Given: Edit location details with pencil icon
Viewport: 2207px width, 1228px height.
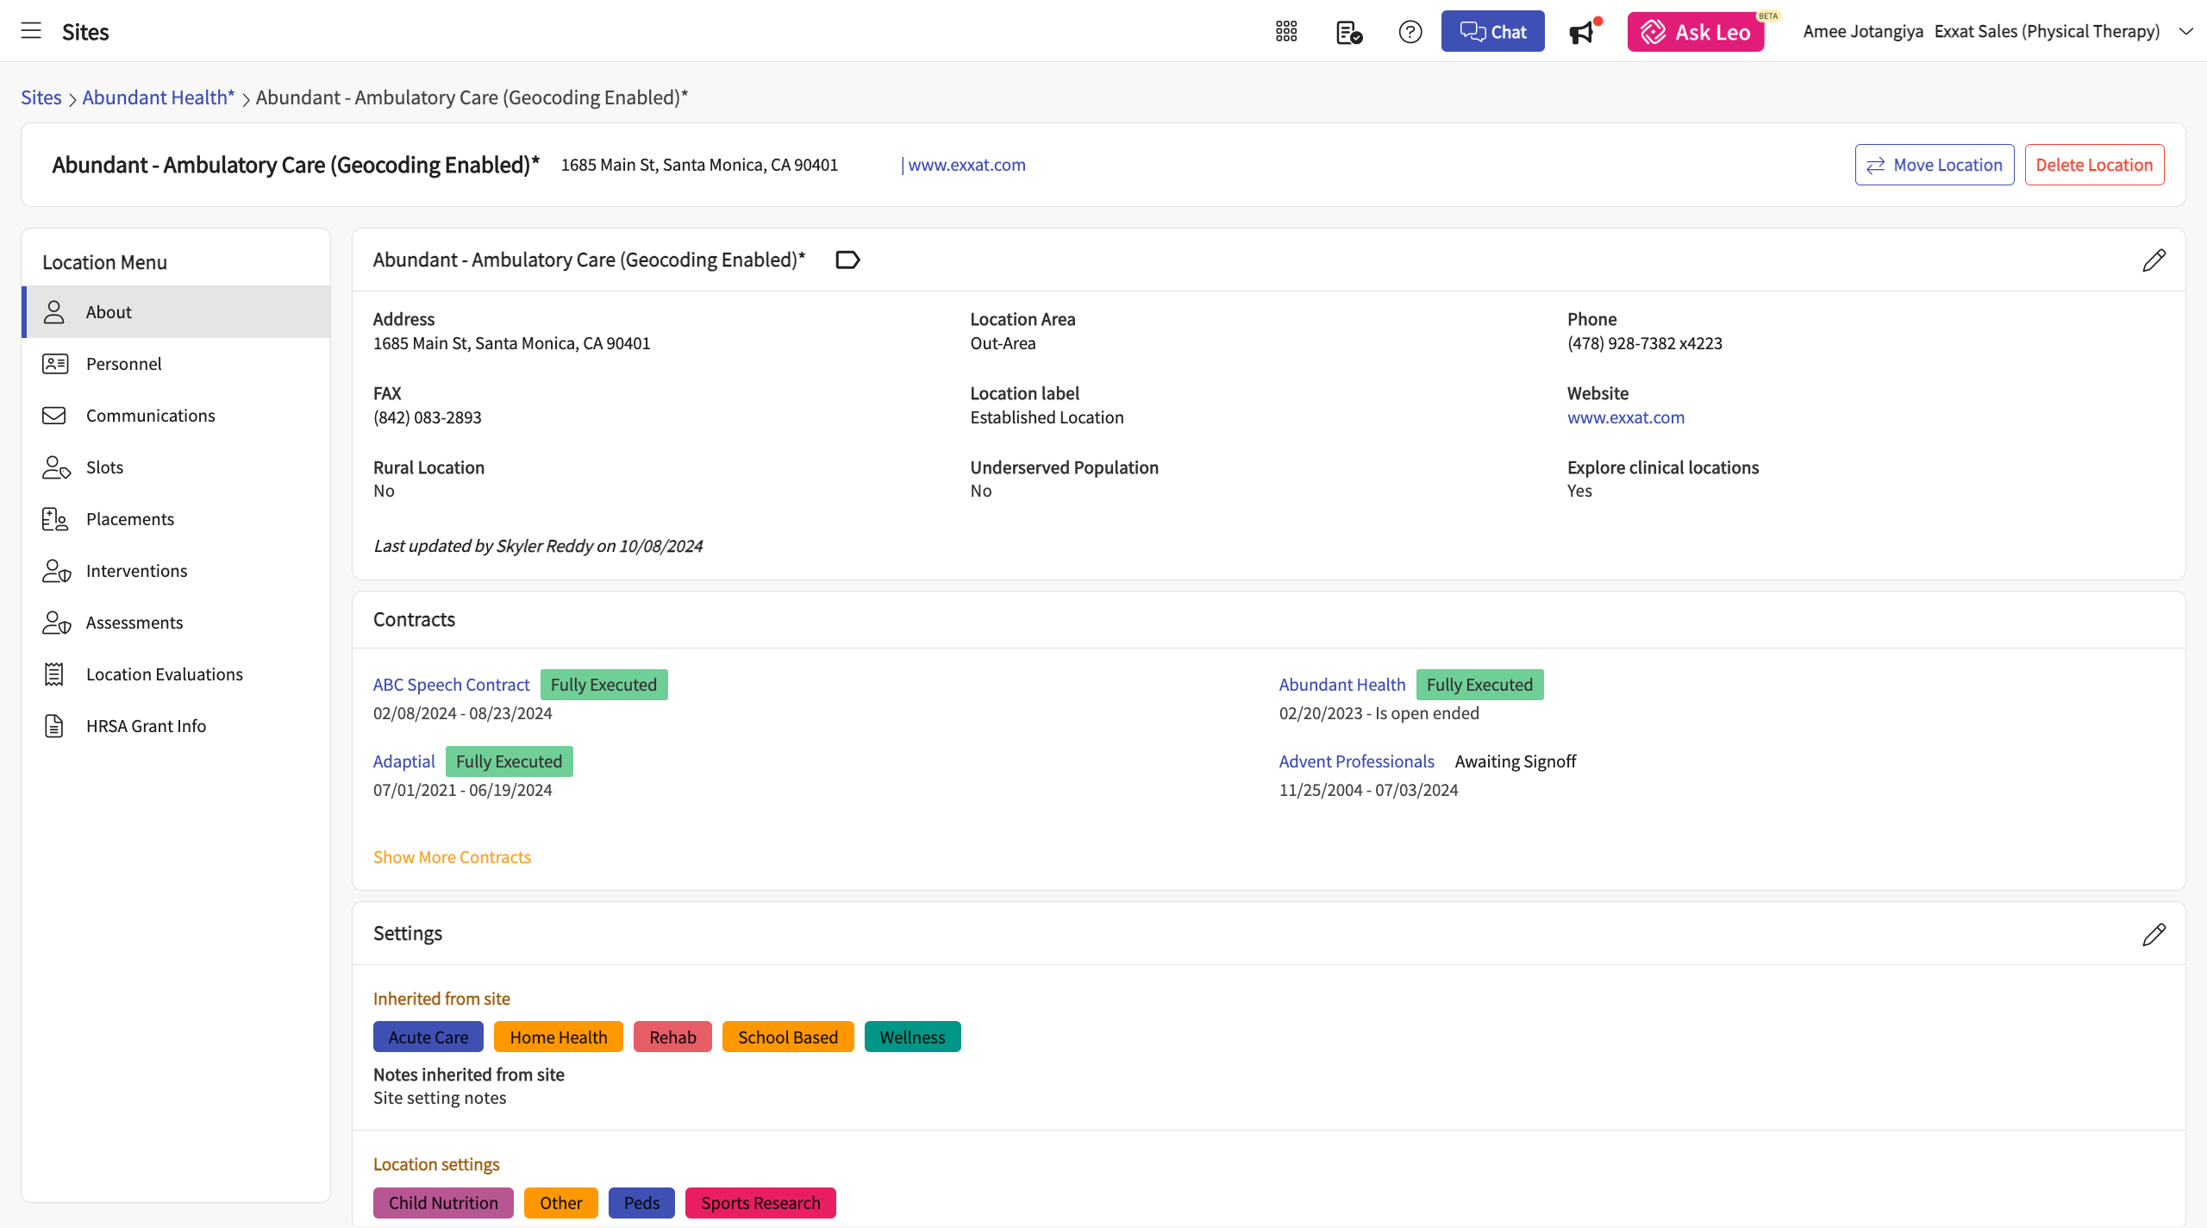Looking at the screenshot, I should 2154,260.
